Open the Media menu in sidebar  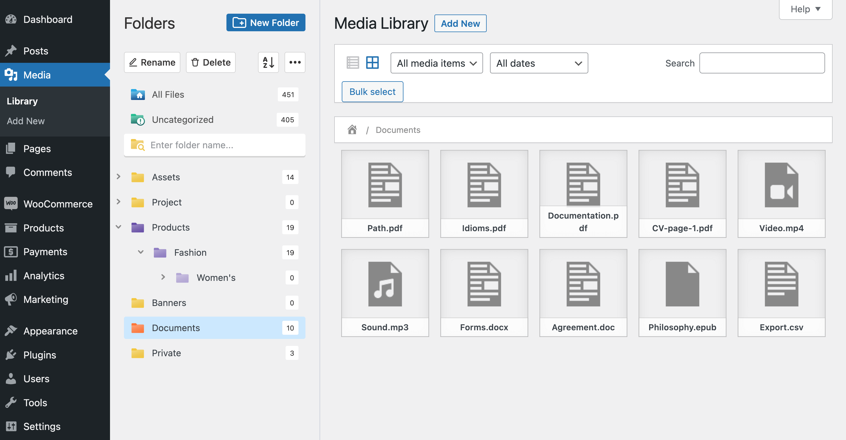click(55, 75)
